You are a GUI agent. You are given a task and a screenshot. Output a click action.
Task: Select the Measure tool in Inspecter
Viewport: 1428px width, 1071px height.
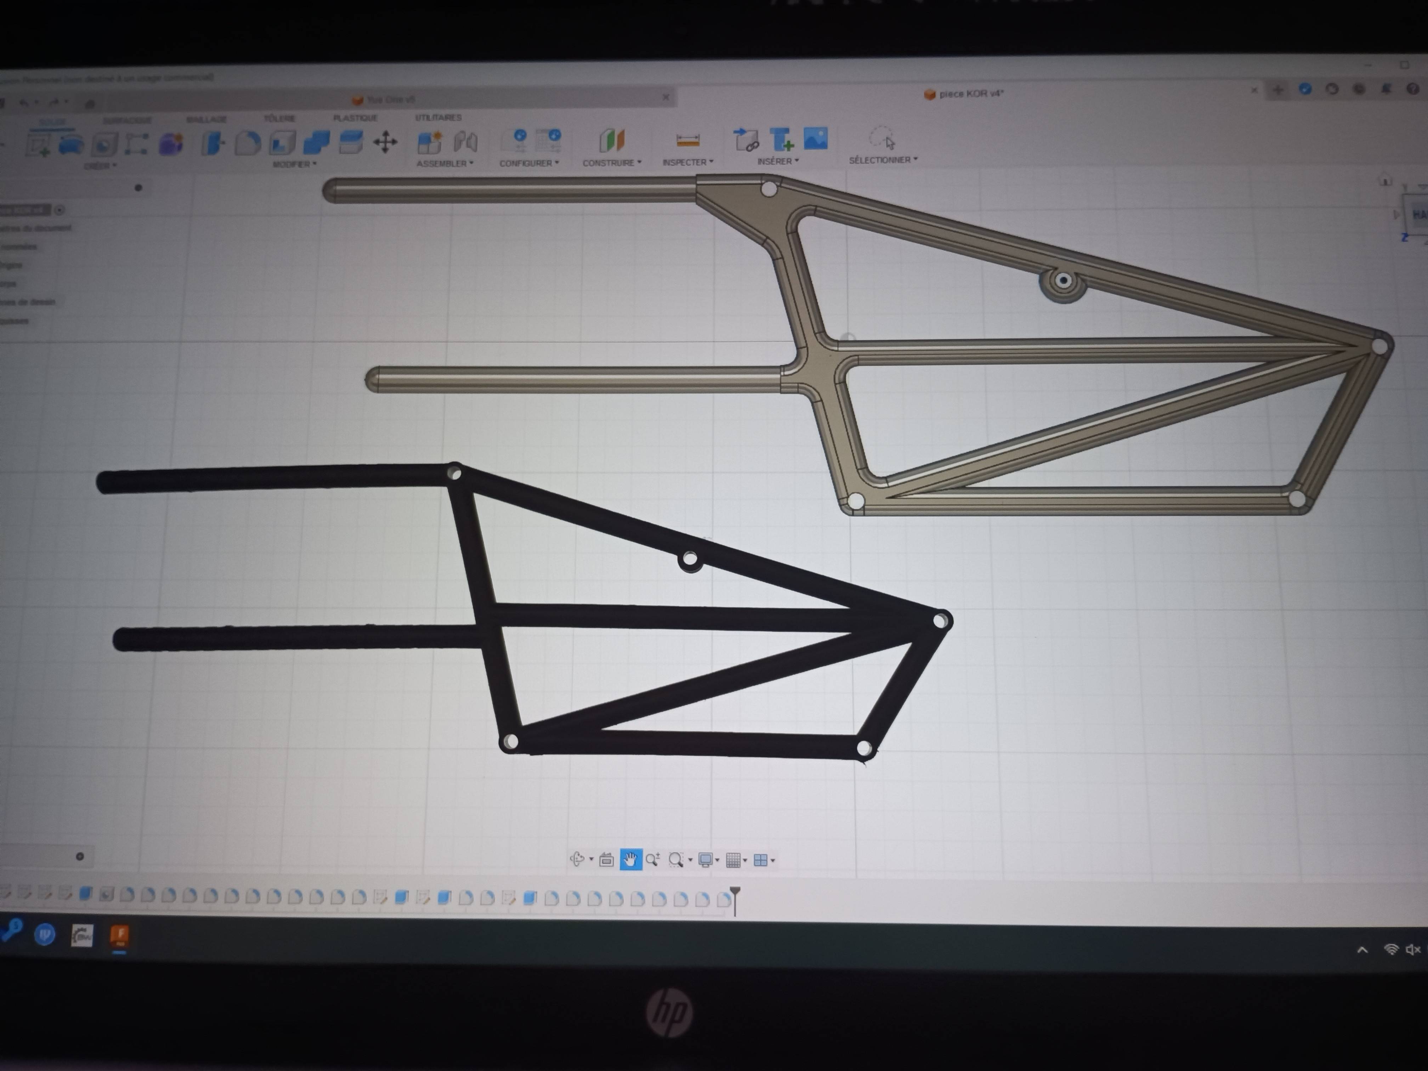click(x=687, y=140)
